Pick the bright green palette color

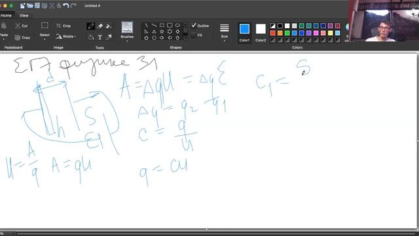287,33
